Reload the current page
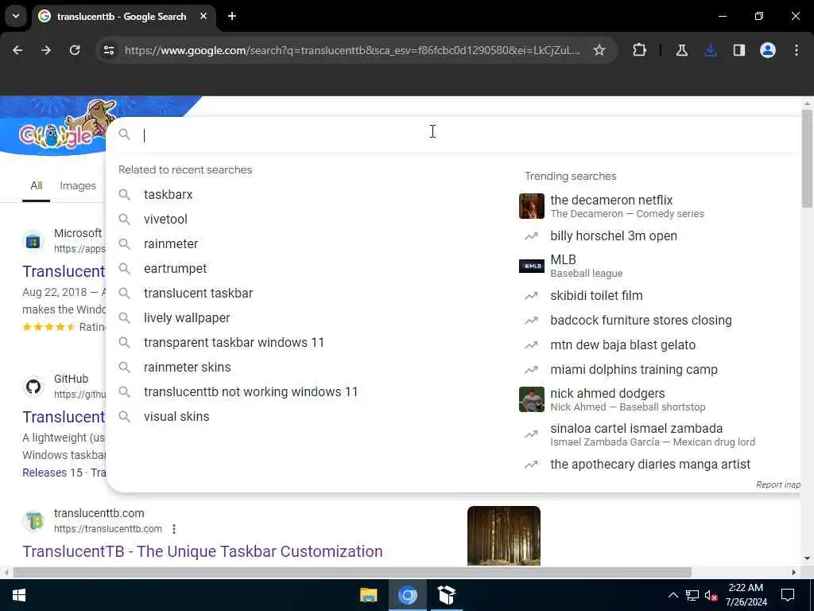Image resolution: width=814 pixels, height=611 pixels. click(75, 50)
